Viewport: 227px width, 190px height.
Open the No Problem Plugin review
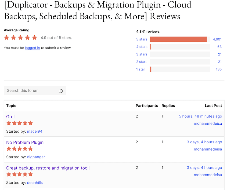(25, 142)
